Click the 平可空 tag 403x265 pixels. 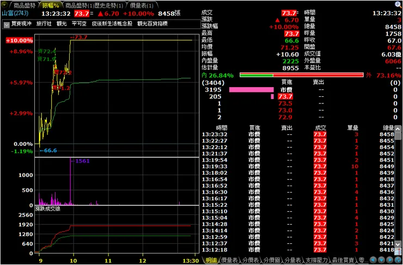[x=79, y=24]
